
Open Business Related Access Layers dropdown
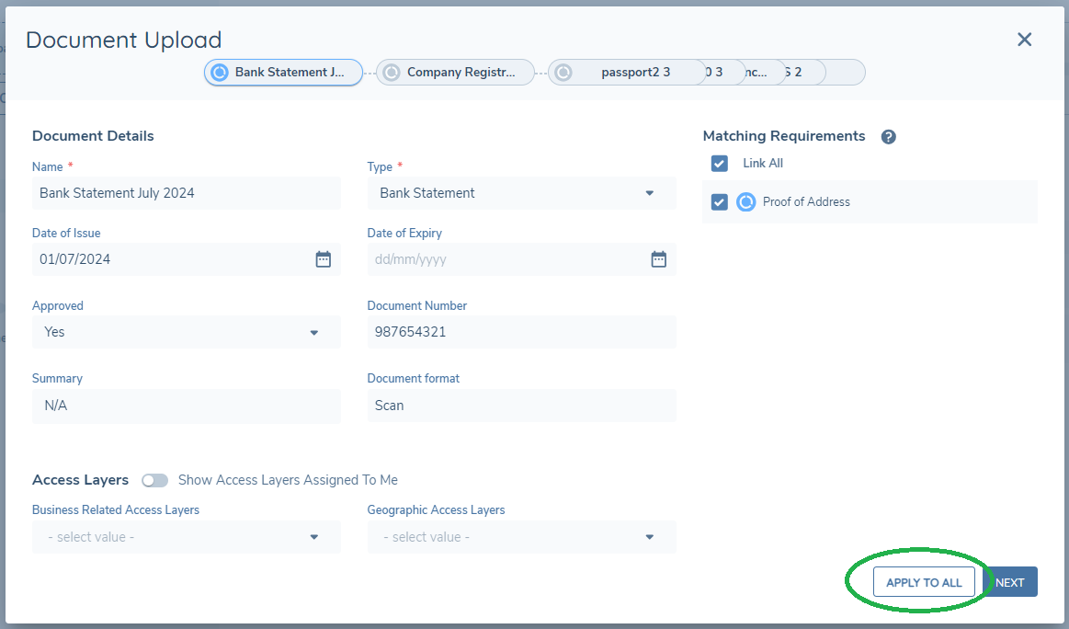tap(186, 537)
